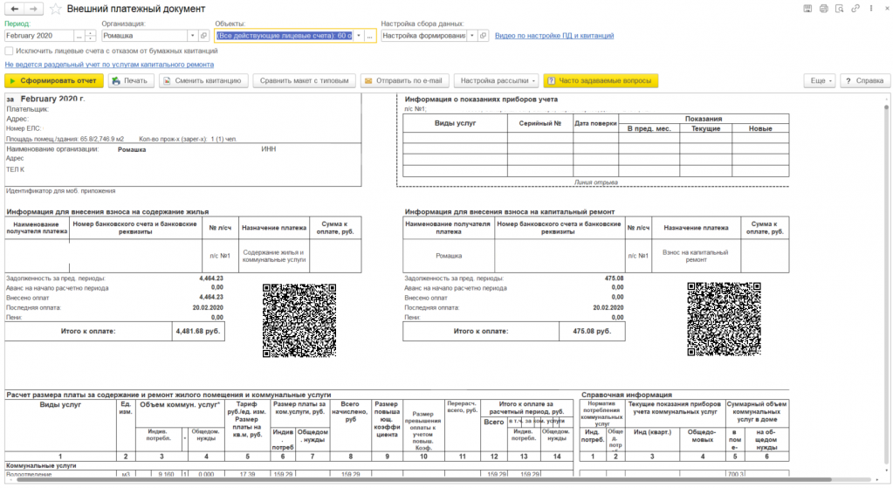Viewport: 893px width, 488px height.
Task: Adjust period with the stepper arrows
Action: point(91,35)
